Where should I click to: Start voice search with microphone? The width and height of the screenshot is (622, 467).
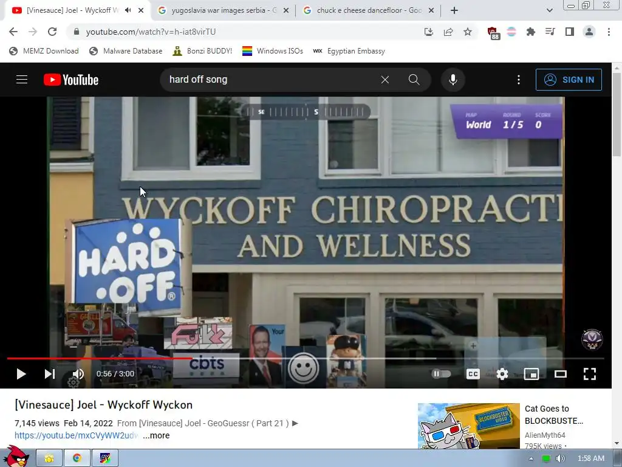(453, 80)
